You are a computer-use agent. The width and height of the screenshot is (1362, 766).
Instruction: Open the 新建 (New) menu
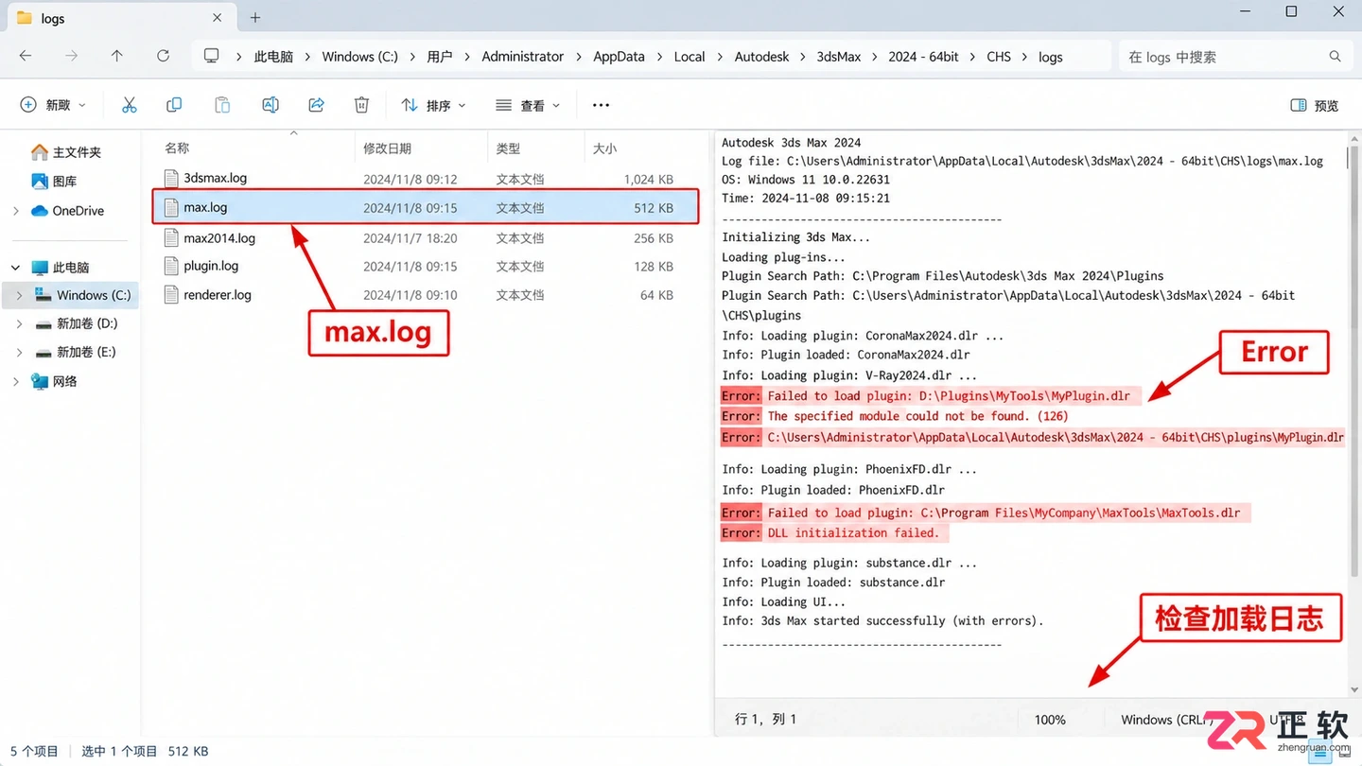[x=54, y=105]
